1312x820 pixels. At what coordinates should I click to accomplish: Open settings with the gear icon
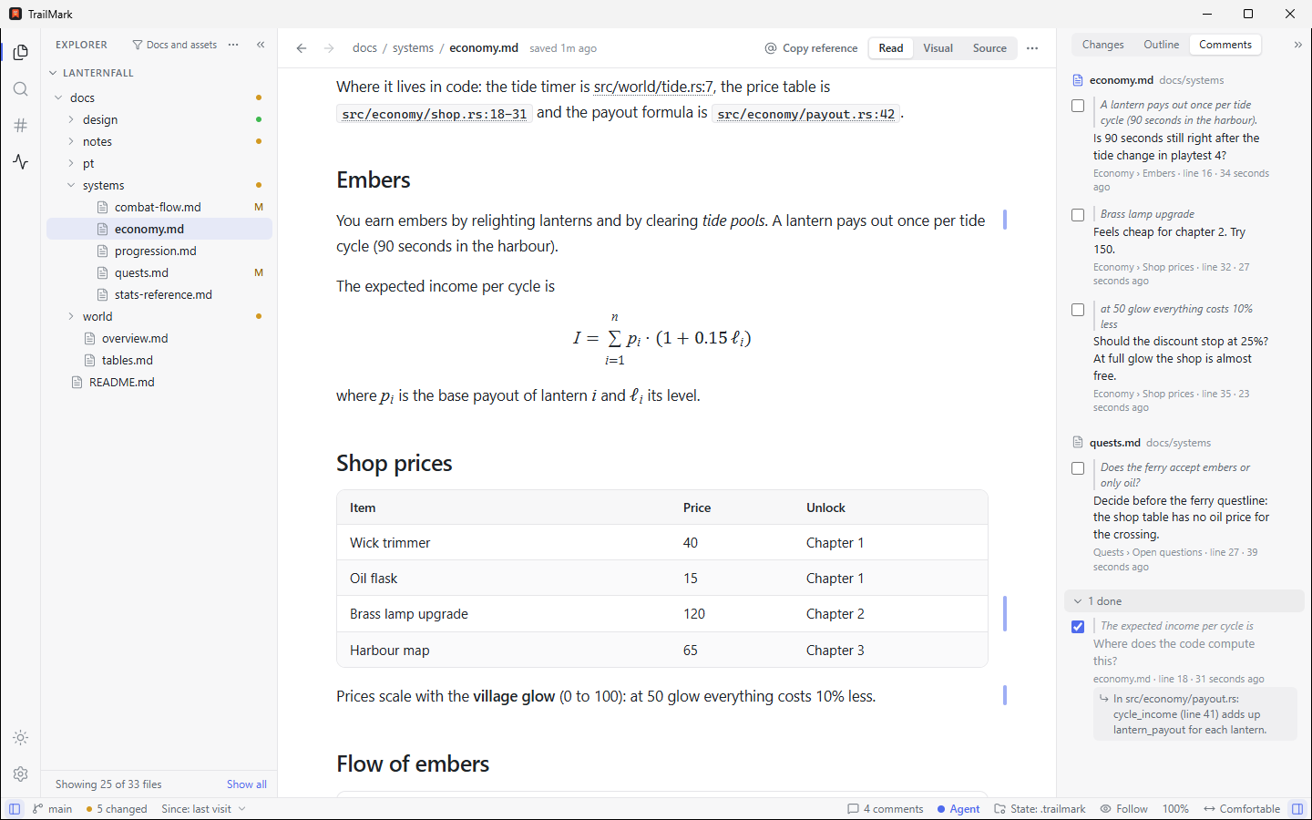(x=21, y=774)
